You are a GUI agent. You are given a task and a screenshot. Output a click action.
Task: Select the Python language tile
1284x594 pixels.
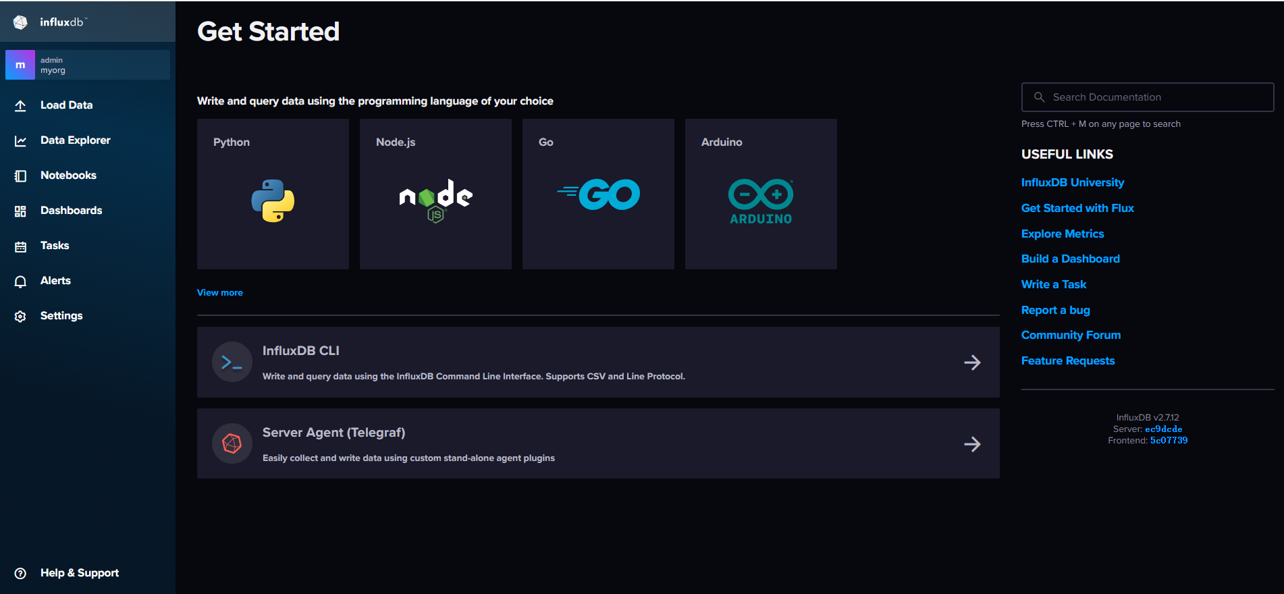pos(273,194)
